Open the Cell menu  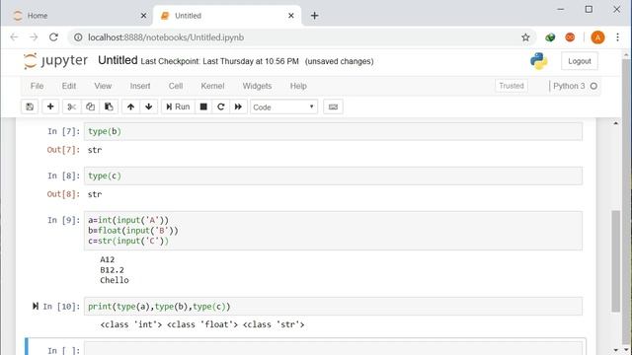coord(176,86)
